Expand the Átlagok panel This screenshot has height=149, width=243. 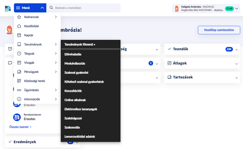point(237,63)
